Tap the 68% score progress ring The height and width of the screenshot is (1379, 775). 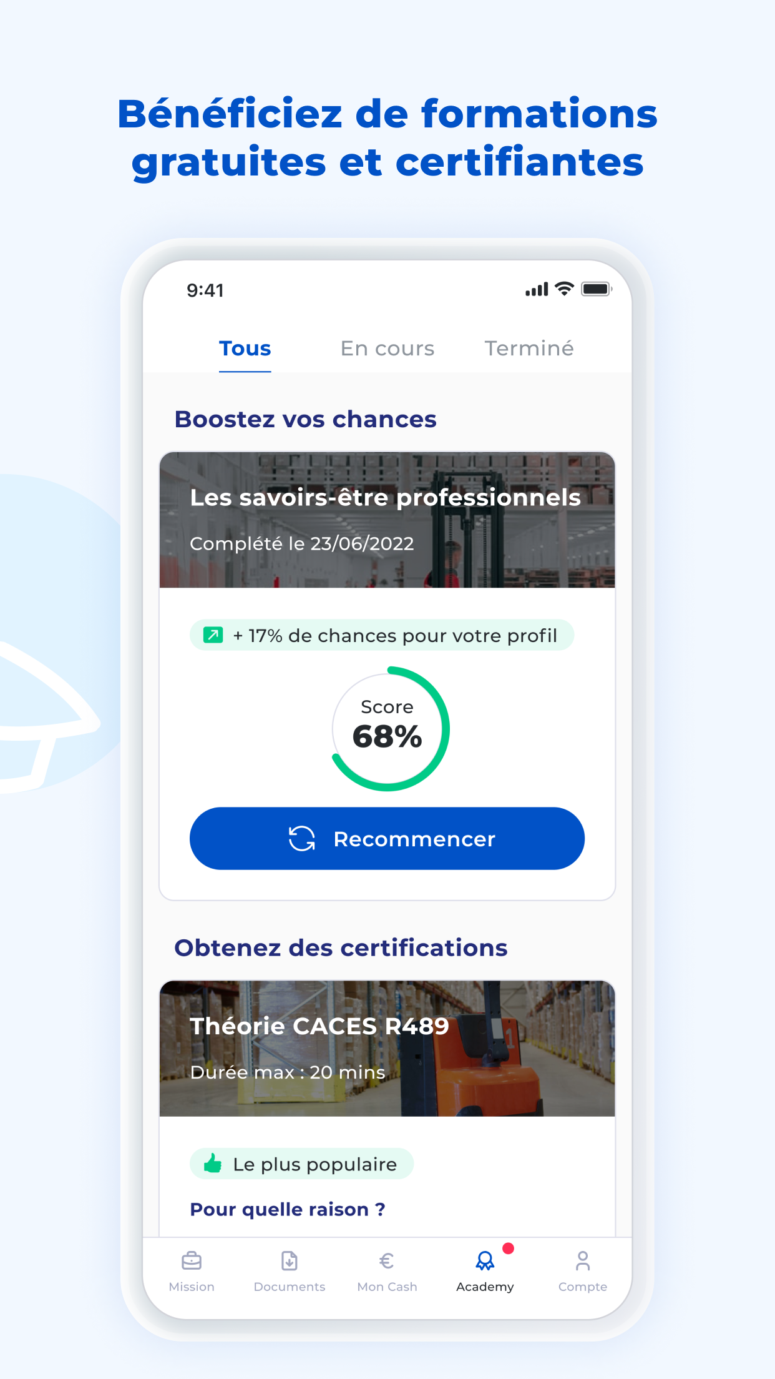(x=388, y=729)
